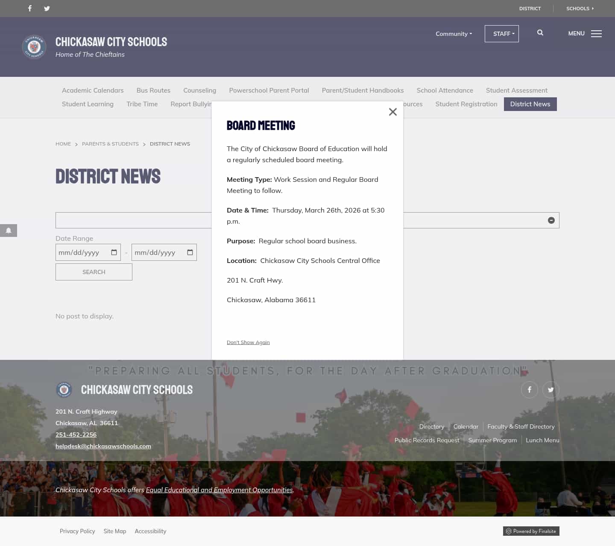Screen dimensions: 615x546
Task: Expand the SCHOOLS menu
Action: [580, 8]
